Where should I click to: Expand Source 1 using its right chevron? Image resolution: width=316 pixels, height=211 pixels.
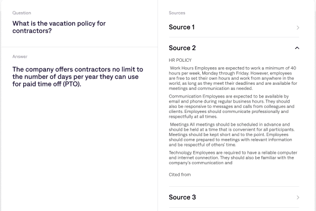298,28
